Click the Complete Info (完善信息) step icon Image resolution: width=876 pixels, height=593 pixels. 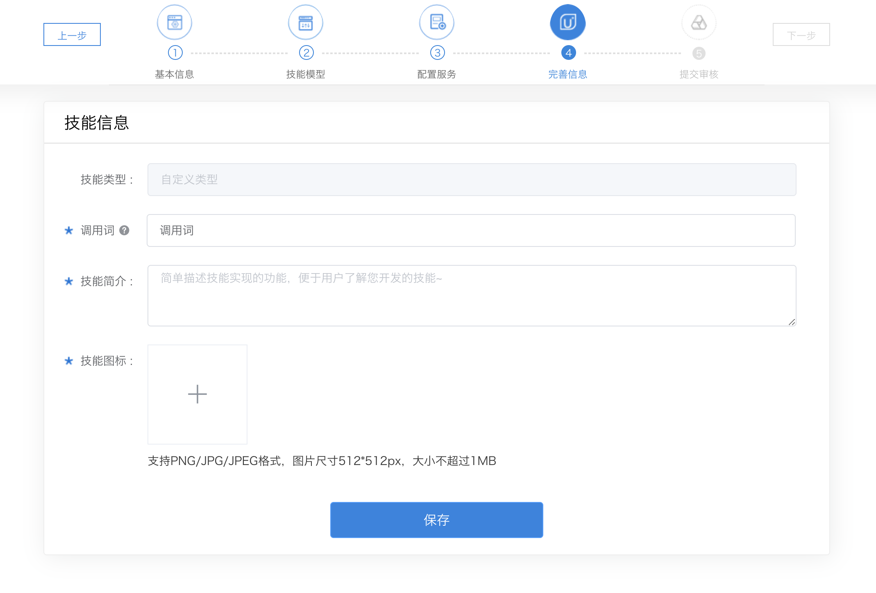click(x=568, y=23)
